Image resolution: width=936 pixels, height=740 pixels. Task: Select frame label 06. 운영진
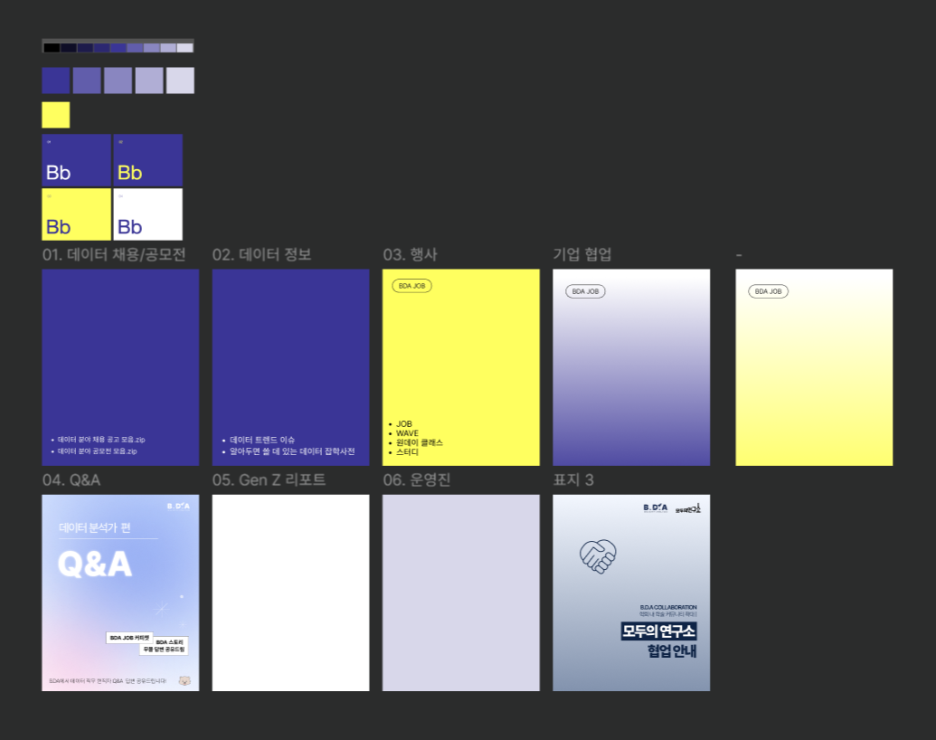point(417,480)
